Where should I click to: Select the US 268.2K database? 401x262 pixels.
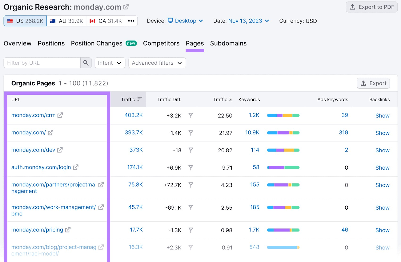tap(25, 21)
